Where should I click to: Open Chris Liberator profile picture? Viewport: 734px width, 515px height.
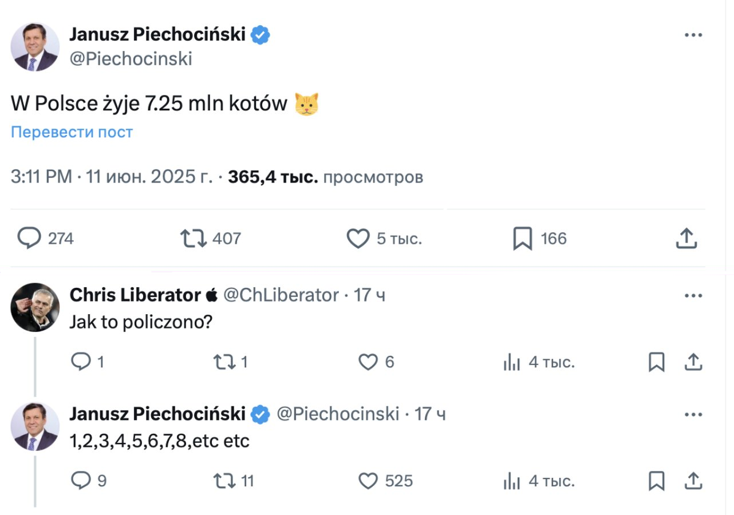[x=35, y=307]
